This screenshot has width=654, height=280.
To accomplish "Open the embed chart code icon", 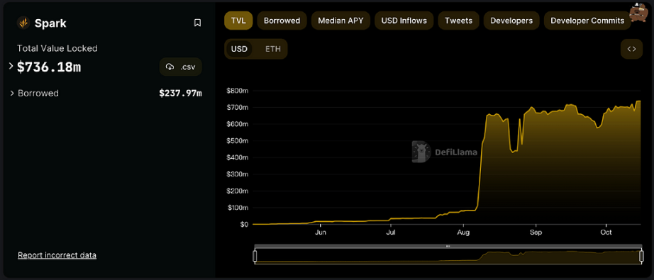I will click(x=631, y=49).
